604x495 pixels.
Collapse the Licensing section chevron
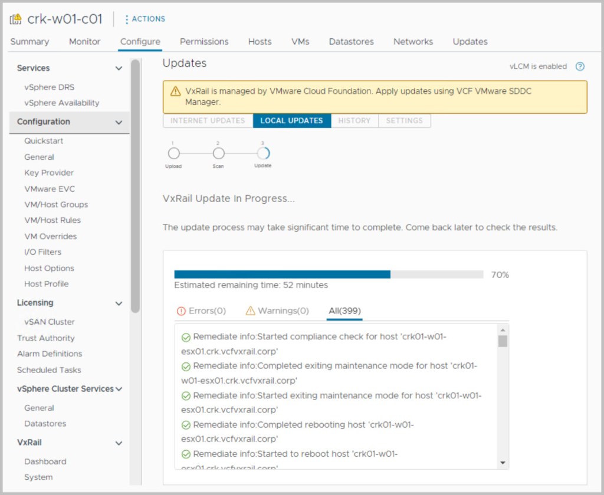[119, 303]
